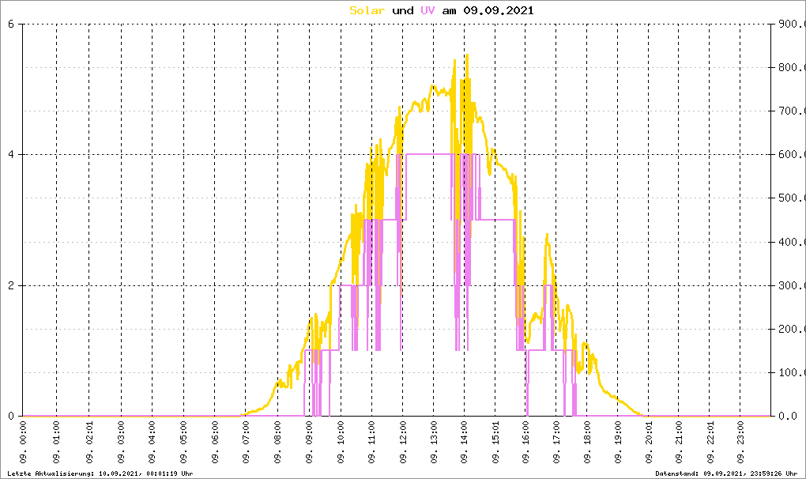The height and width of the screenshot is (479, 806).
Task: Click time label '09. 12:00'
Action: [x=403, y=443]
